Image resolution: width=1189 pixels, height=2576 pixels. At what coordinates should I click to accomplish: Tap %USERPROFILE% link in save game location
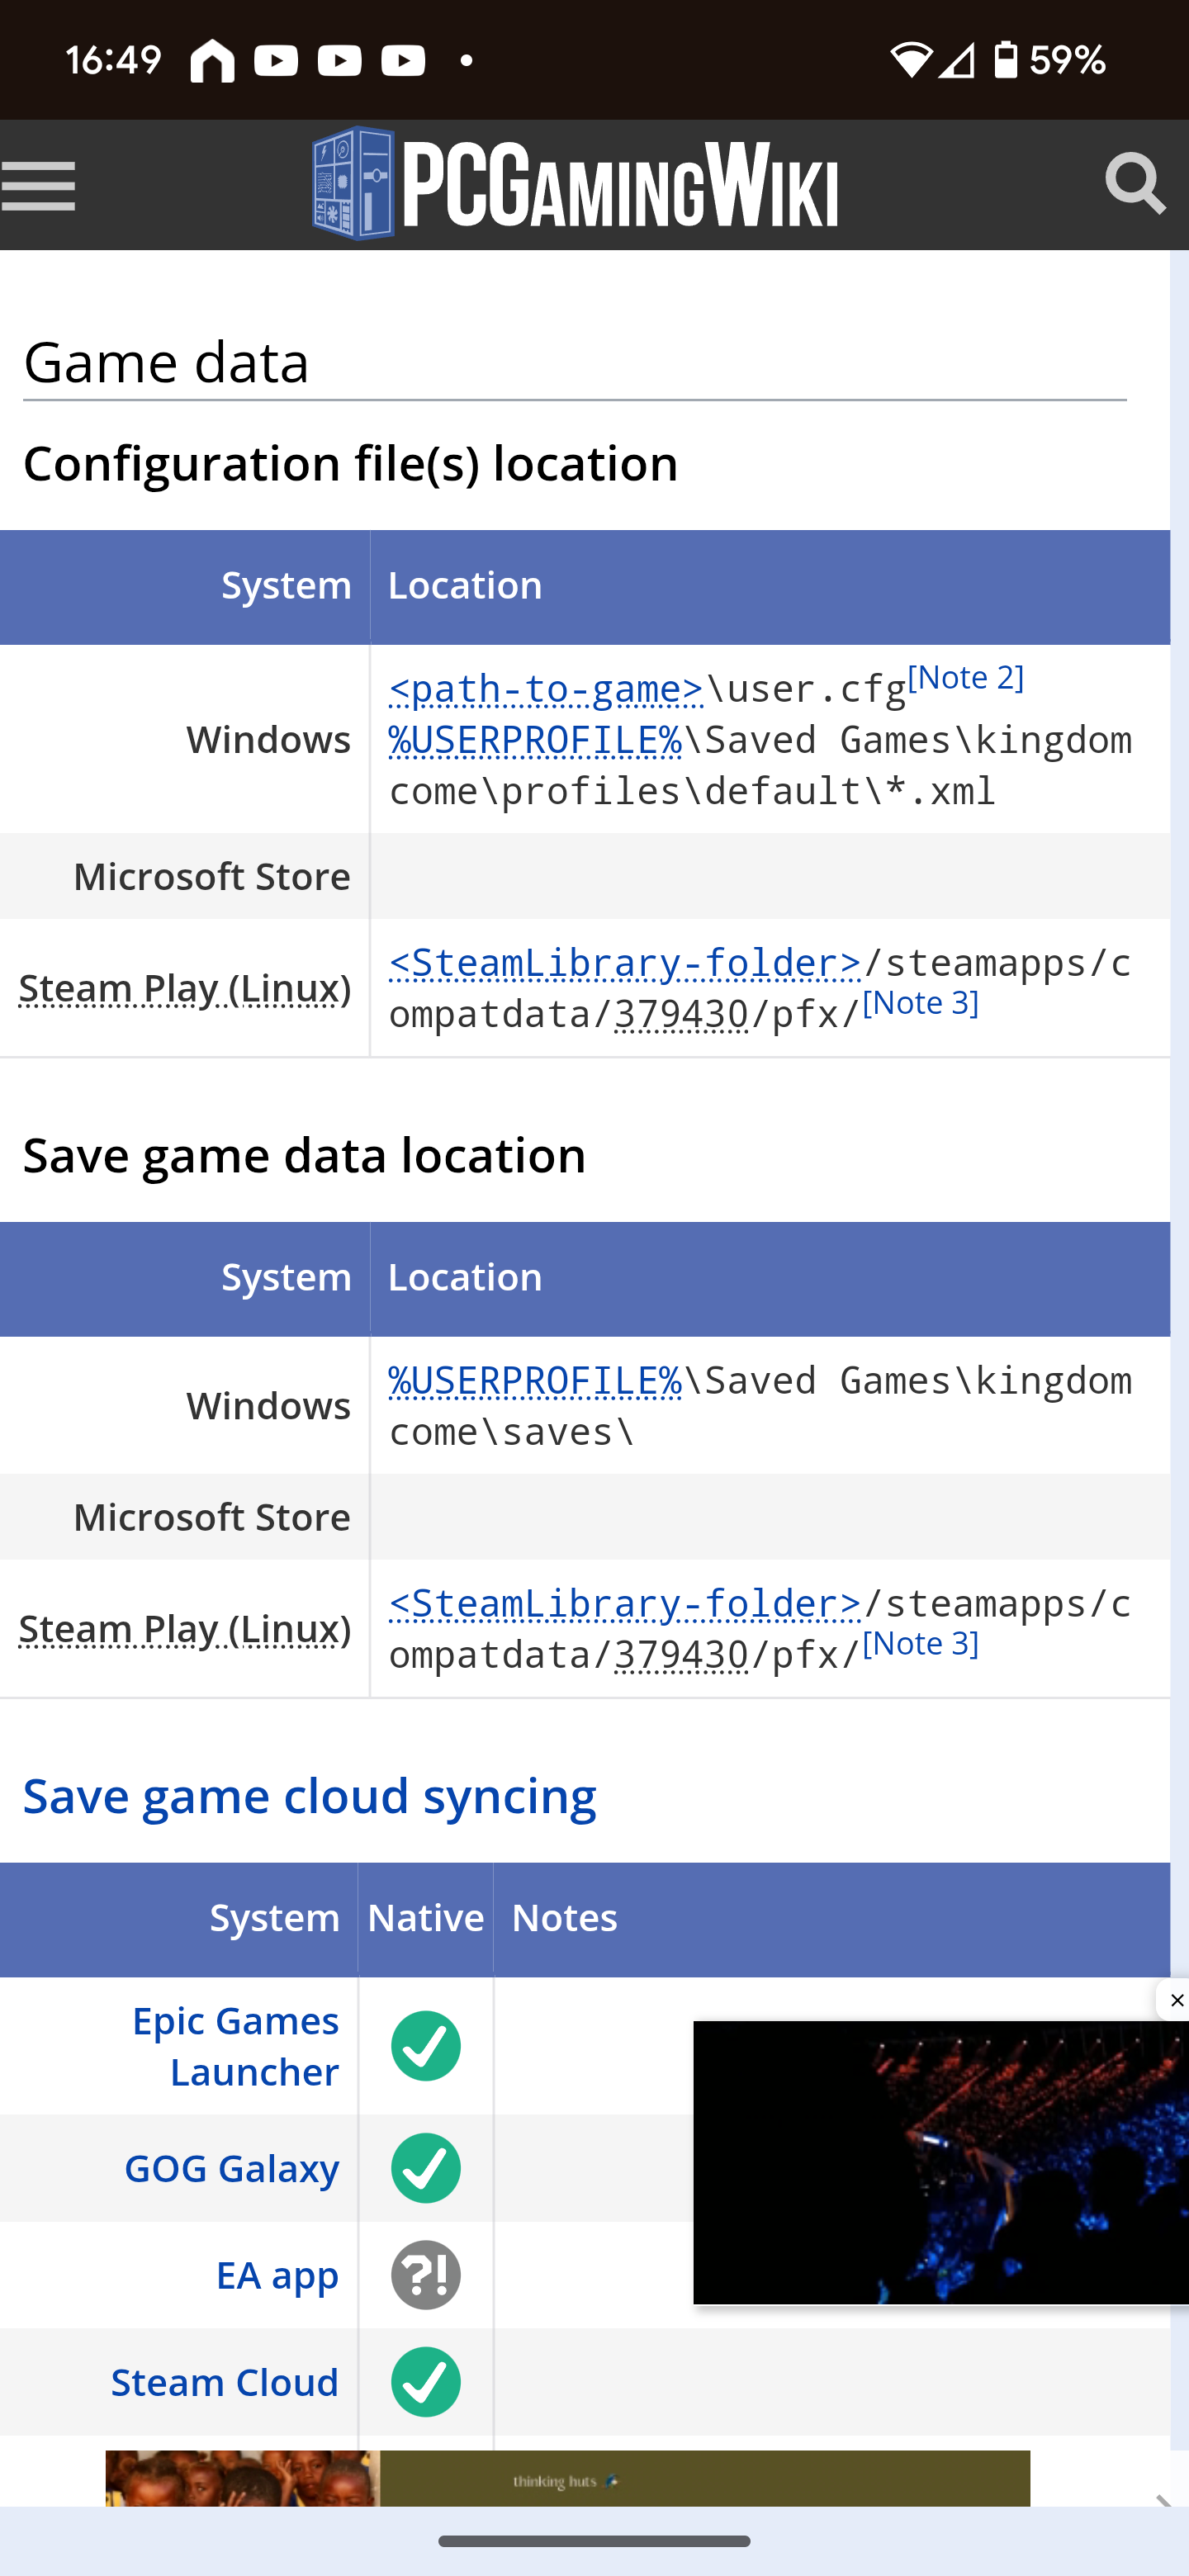tap(535, 1380)
